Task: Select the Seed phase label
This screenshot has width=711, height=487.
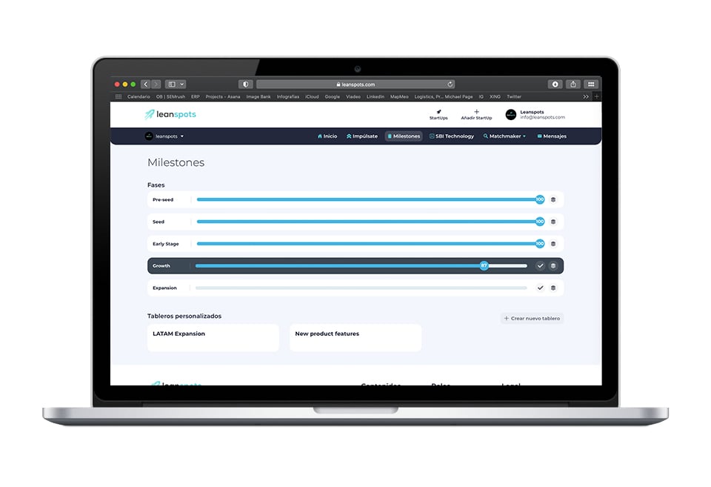Action: [x=158, y=222]
